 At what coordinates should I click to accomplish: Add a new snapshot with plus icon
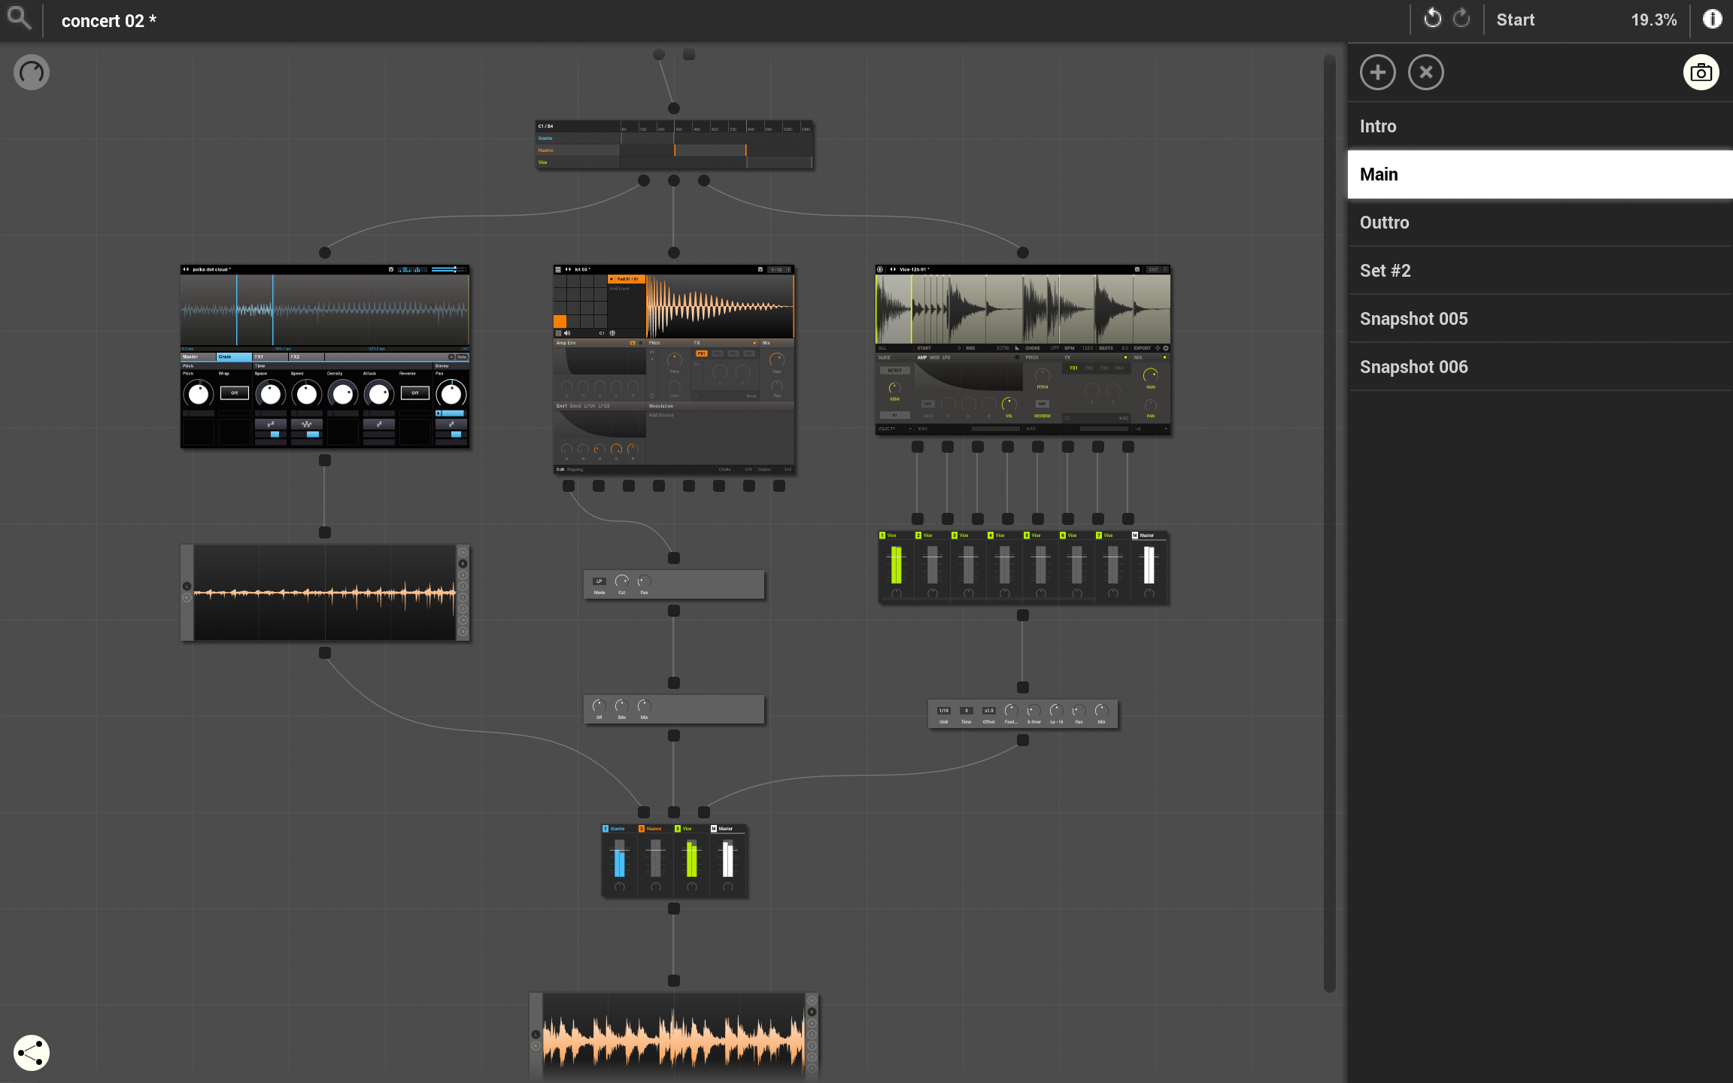pos(1377,72)
